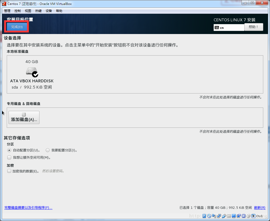This screenshot has height=221, width=270.
Task: Click the audio status icon
Action: coord(214,216)
